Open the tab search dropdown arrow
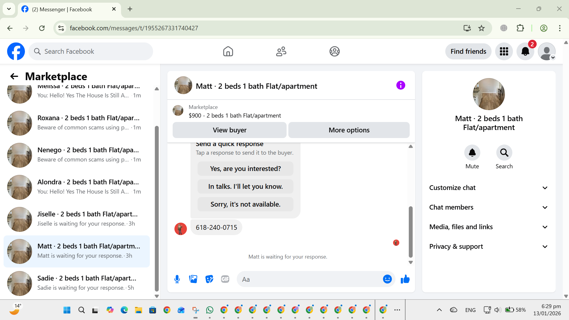Image resolution: width=569 pixels, height=320 pixels. [x=9, y=9]
